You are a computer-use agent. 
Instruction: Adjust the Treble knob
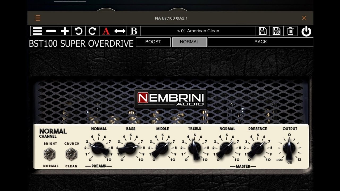(194, 149)
